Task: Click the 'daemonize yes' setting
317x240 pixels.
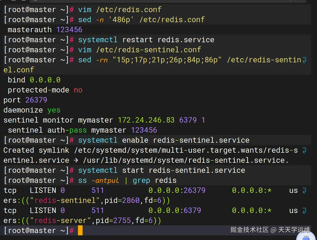Action: 32,110
